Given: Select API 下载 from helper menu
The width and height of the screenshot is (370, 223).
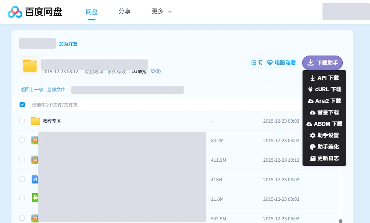Looking at the screenshot, I should tap(324, 78).
